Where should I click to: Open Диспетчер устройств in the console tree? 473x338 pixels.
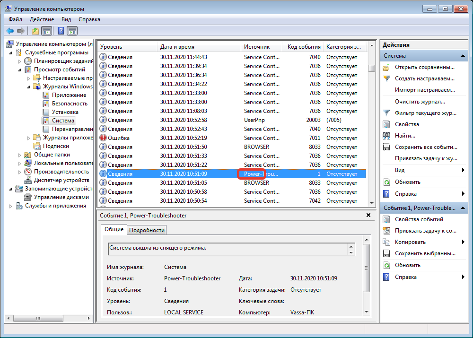[x=61, y=180]
